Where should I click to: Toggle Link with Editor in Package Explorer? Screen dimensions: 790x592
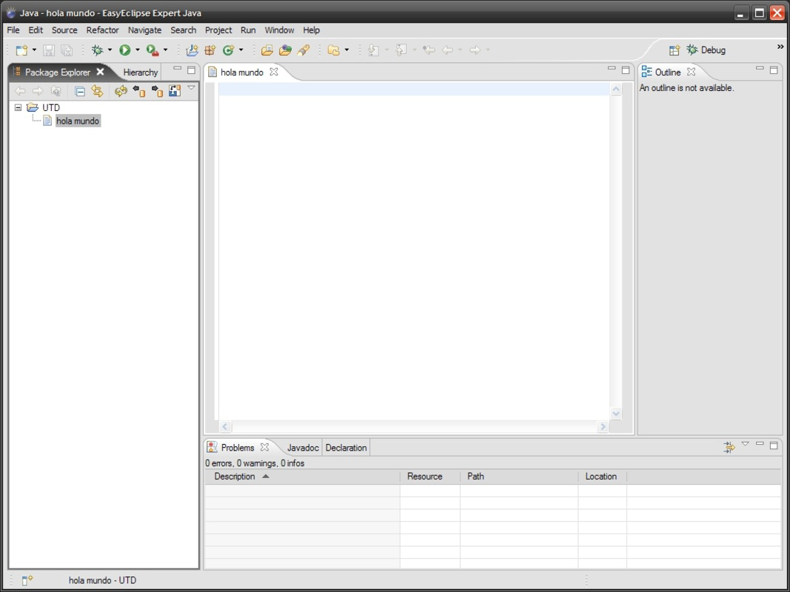[97, 90]
